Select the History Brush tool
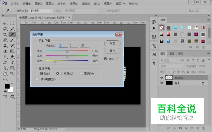Screen dimensions: 212x132 pos(12,46)
